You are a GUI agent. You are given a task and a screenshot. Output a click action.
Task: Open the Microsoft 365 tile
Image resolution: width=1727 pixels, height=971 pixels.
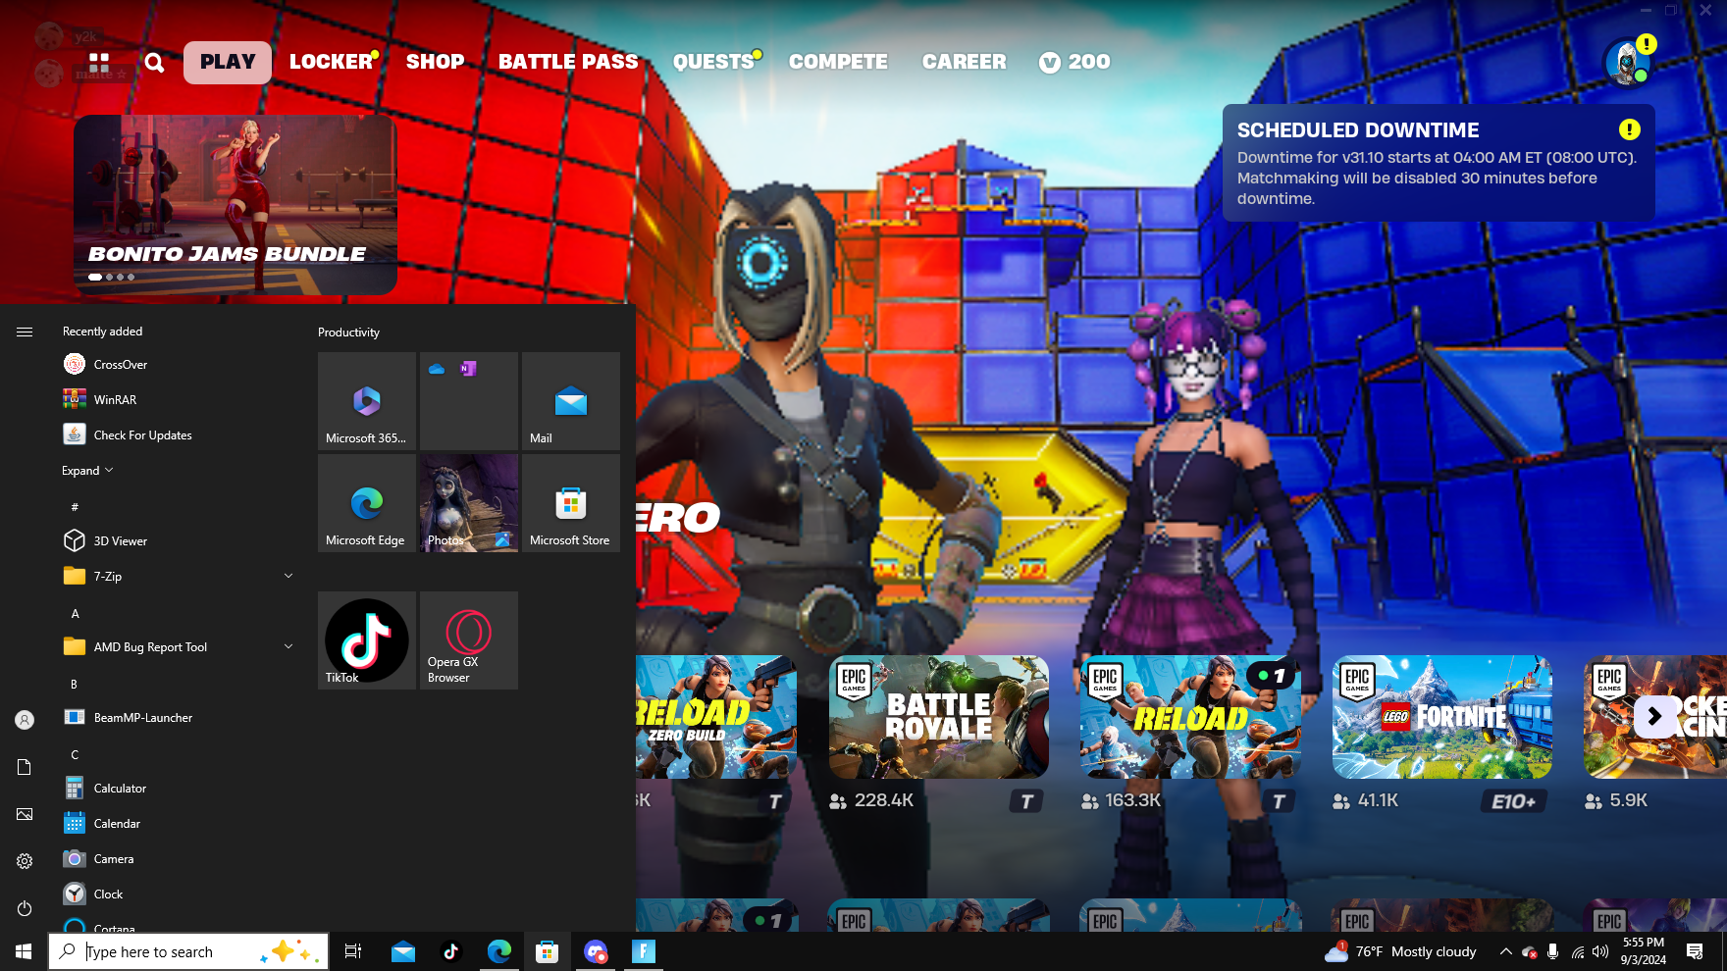coord(367,401)
